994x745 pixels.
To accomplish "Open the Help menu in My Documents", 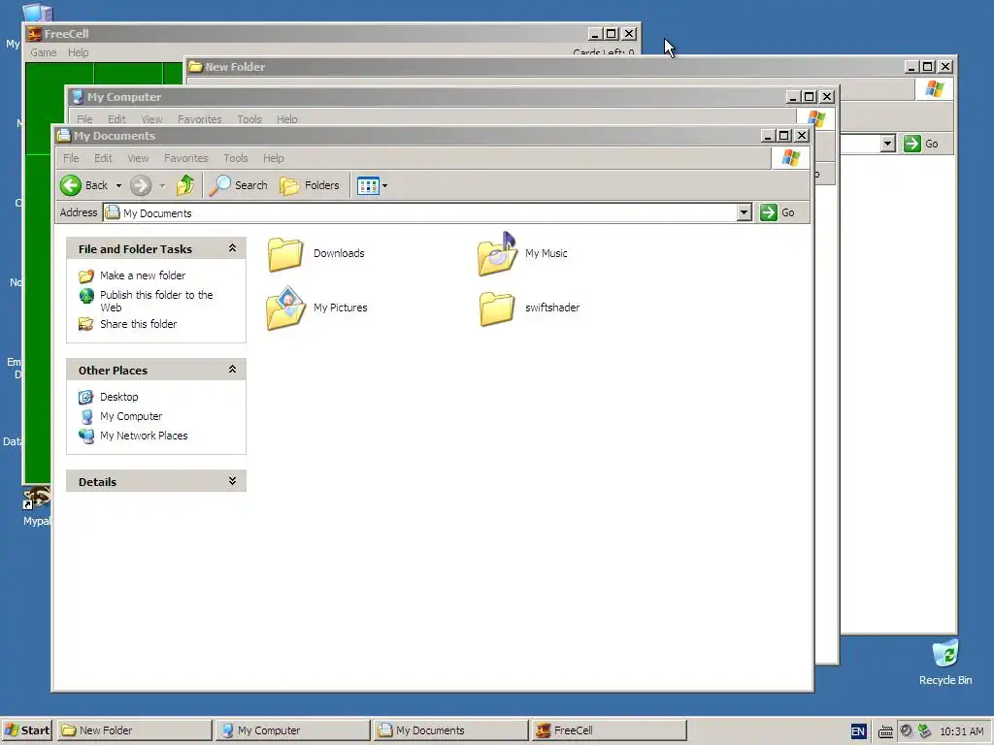I will pos(273,158).
